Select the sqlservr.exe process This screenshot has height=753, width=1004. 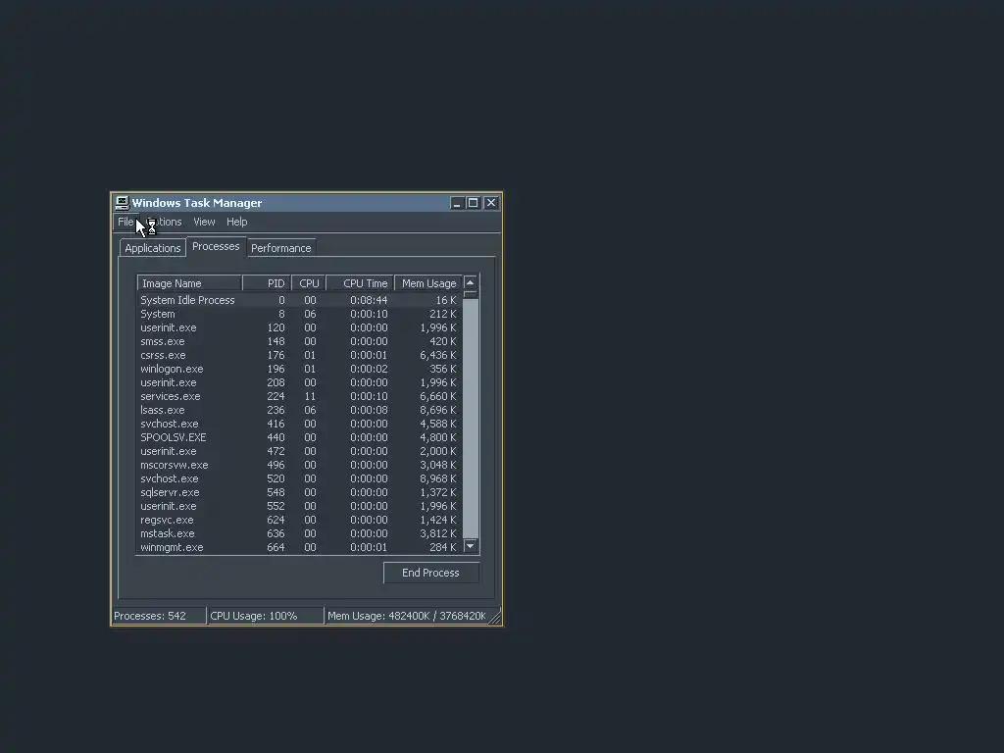299,493
